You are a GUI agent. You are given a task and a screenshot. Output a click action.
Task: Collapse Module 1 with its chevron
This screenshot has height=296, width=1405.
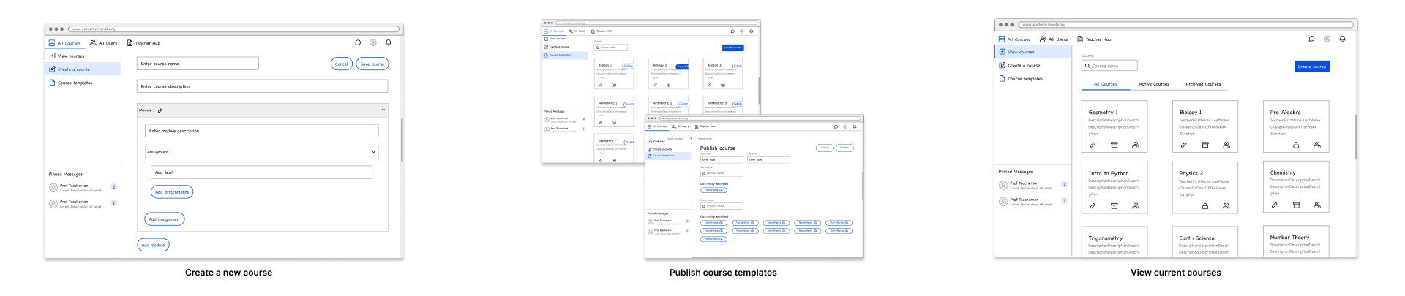click(383, 110)
